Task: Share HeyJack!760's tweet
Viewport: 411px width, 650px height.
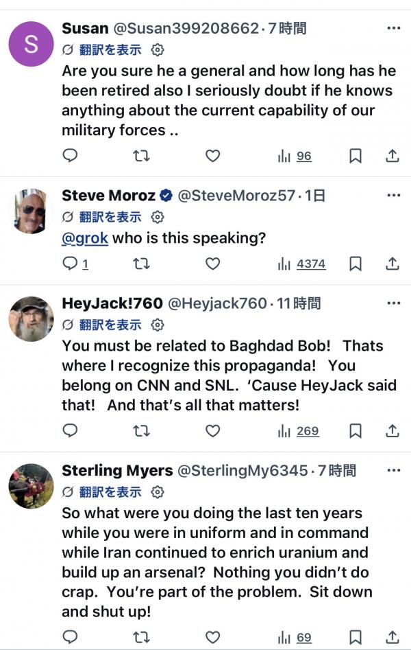Action: coord(393,431)
